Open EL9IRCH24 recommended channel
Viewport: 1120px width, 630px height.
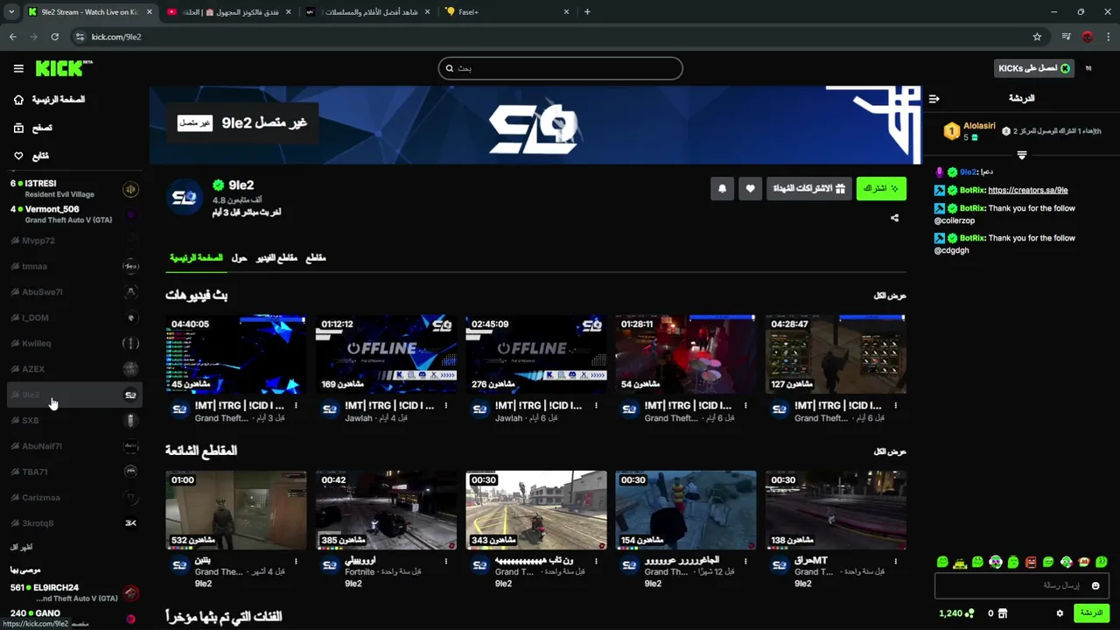(x=74, y=593)
